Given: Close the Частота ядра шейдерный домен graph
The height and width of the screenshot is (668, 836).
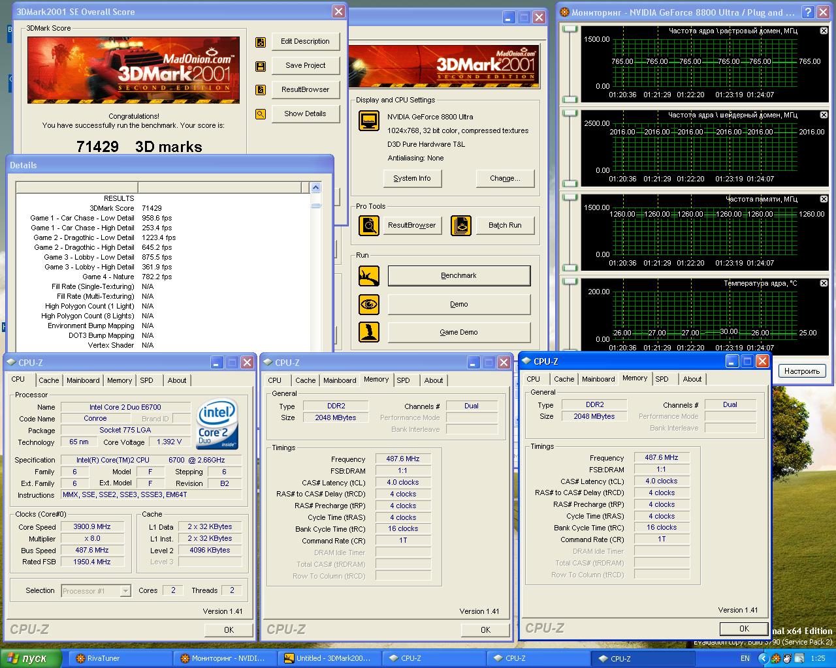Looking at the screenshot, I should (824, 115).
